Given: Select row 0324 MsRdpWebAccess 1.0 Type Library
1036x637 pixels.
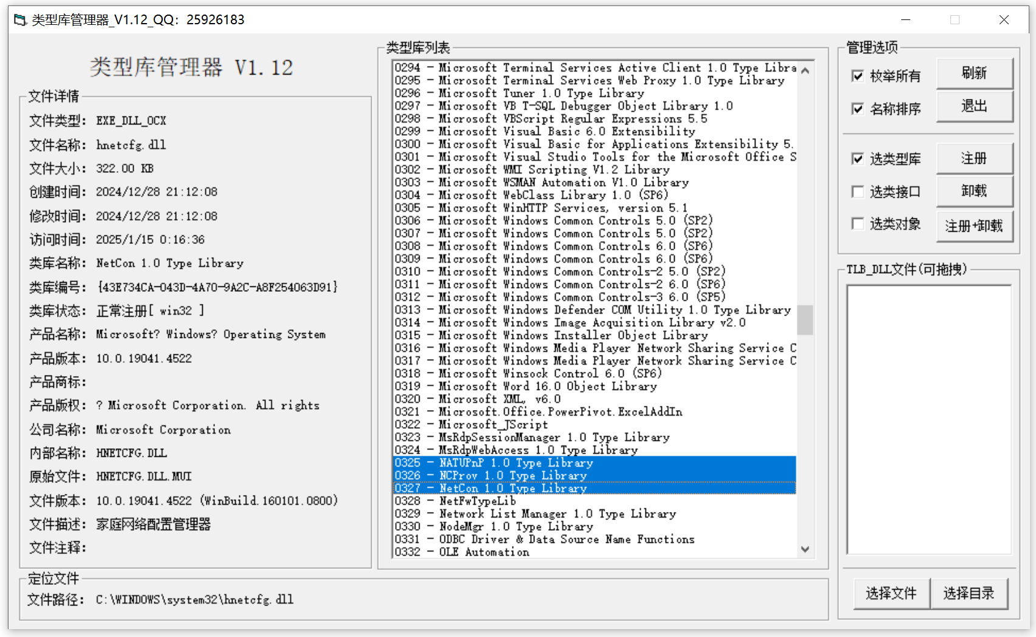Looking at the screenshot, I should pos(595,450).
